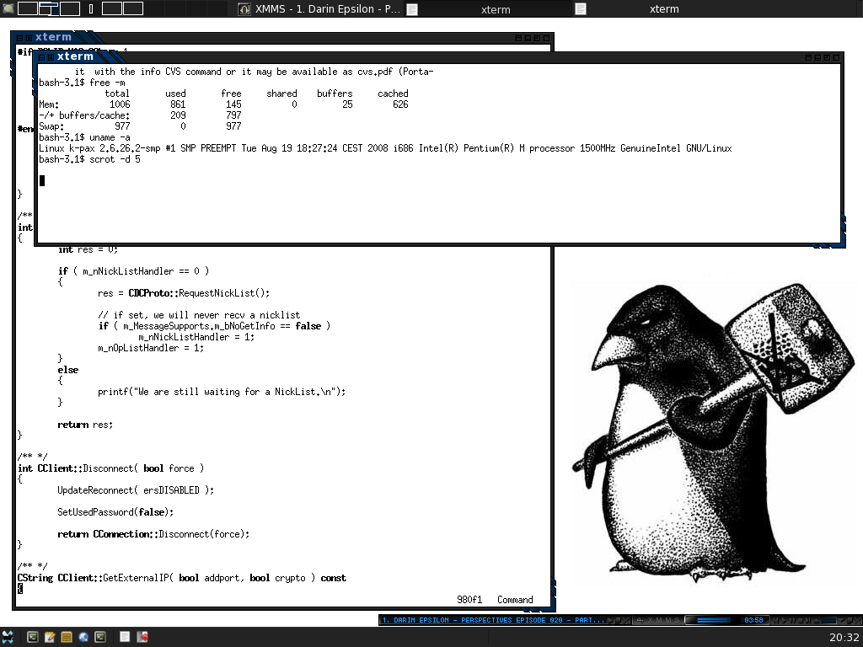This screenshot has width=863, height=647.
Task: Click the red arrow logout icon
Action: click(142, 637)
